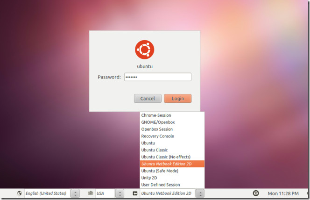The width and height of the screenshot is (310, 200).
Task: Expand the language selector arrows
Action: pyautogui.click(x=75, y=193)
